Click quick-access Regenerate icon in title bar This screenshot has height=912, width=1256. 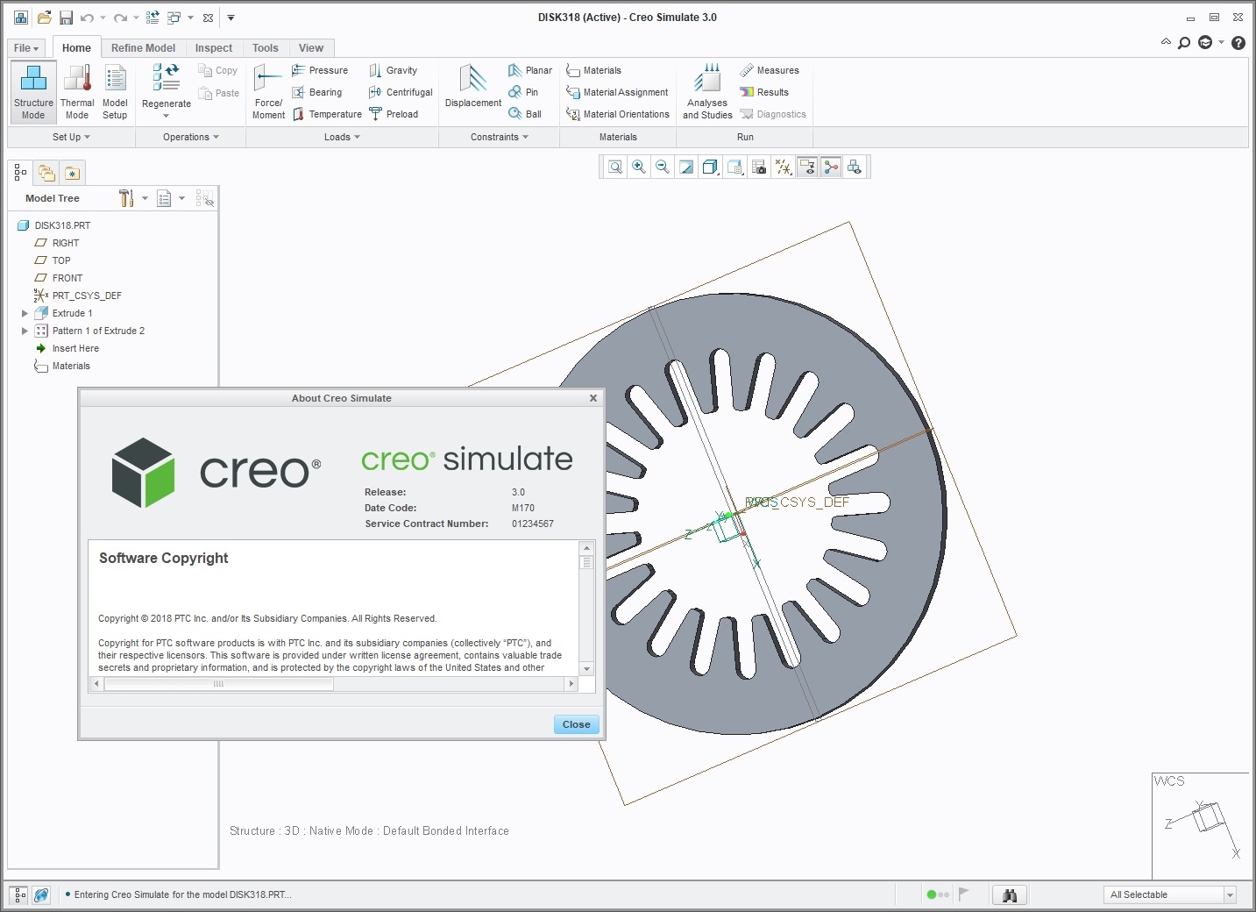153,18
